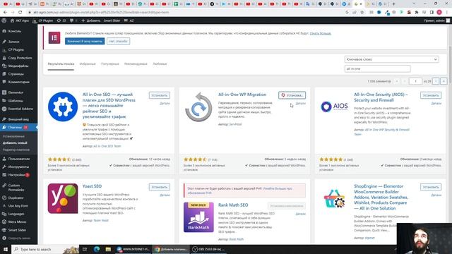Switch to the Популярные tab
This screenshot has height=254, width=452.
110,64
